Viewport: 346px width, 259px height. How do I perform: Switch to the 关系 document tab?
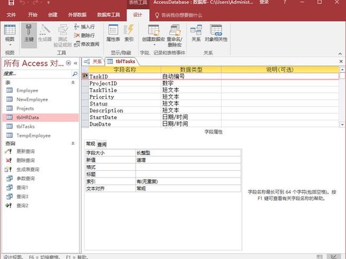[93, 61]
